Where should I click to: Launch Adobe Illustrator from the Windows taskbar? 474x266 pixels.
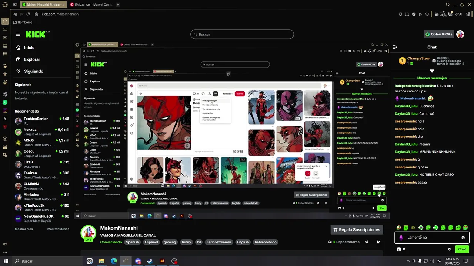[x=162, y=261]
